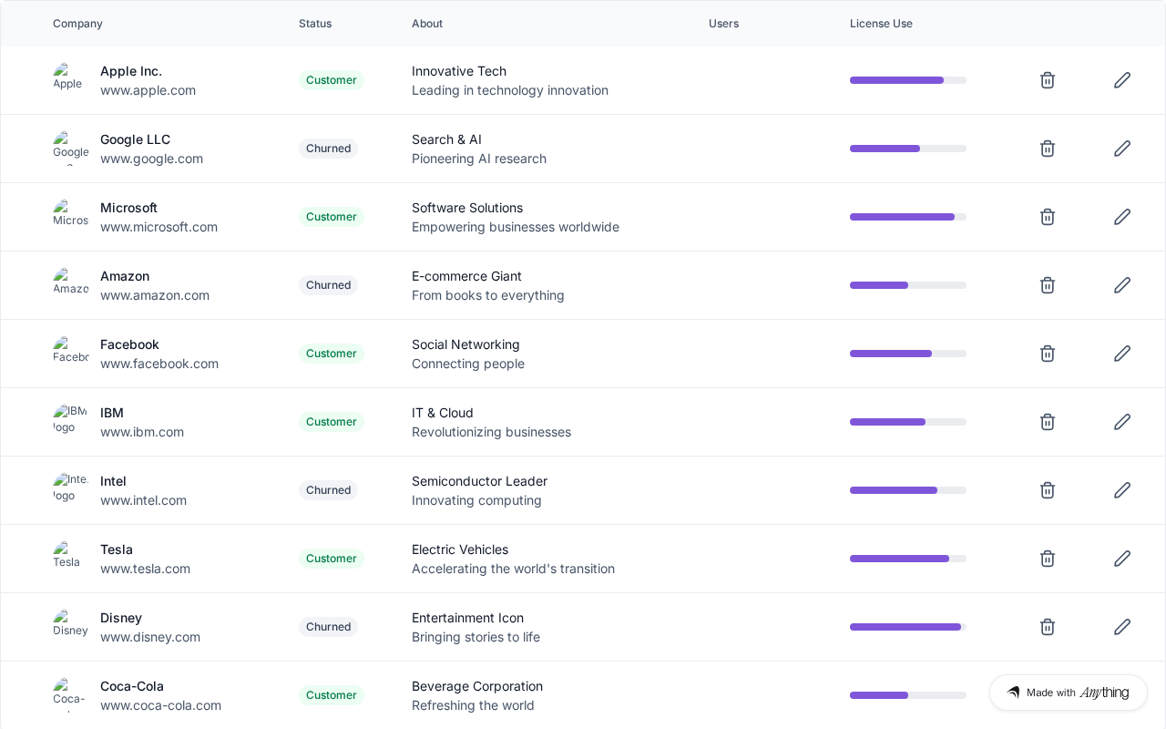Remove Facebook using trash icon
This screenshot has width=1166, height=729.
point(1048,354)
